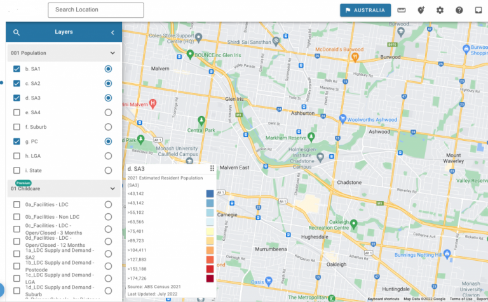Image resolution: width=488 pixels, height=302 pixels.
Task: Click the add location pin icon
Action: [421, 10]
